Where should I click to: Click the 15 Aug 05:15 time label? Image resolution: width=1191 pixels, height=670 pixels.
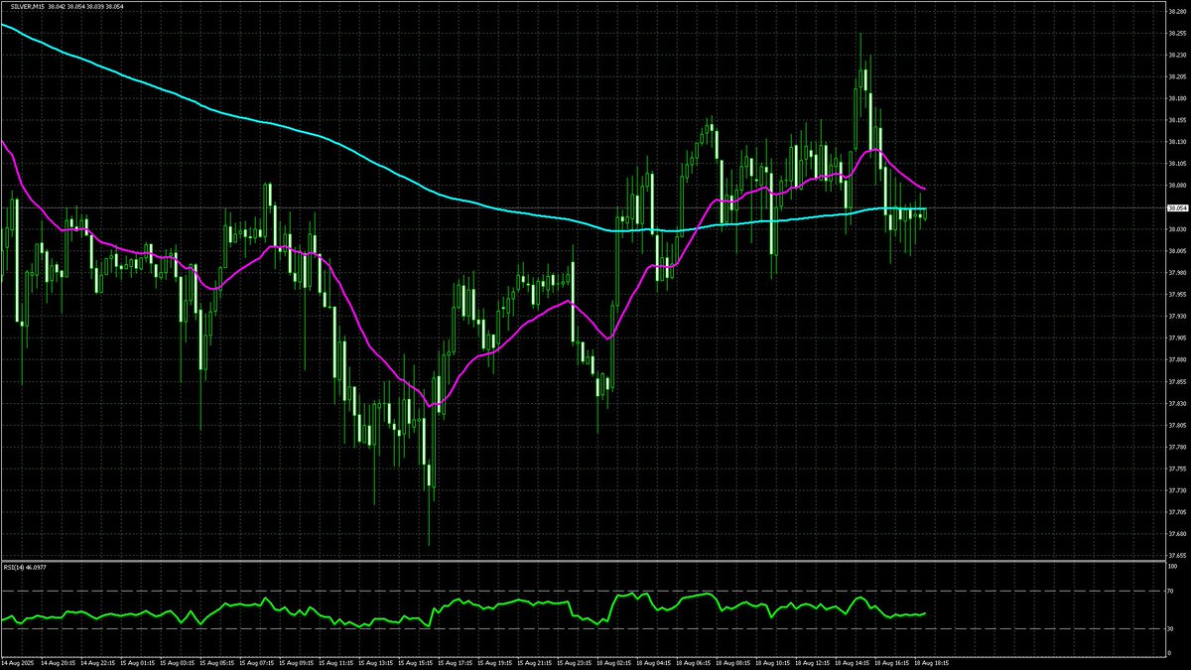pos(217,662)
